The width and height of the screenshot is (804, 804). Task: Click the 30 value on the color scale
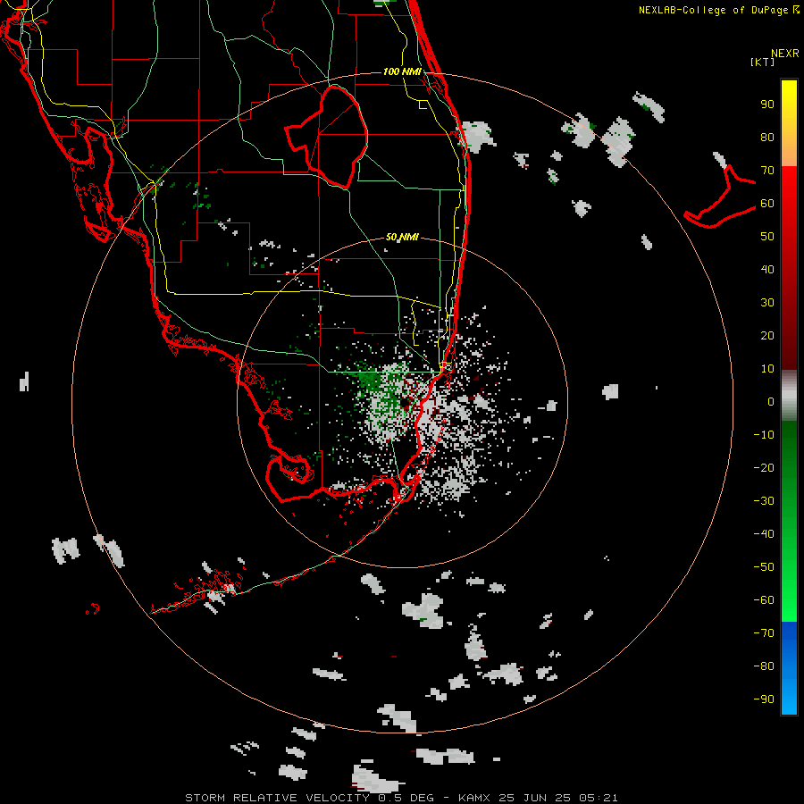pyautogui.click(x=767, y=303)
